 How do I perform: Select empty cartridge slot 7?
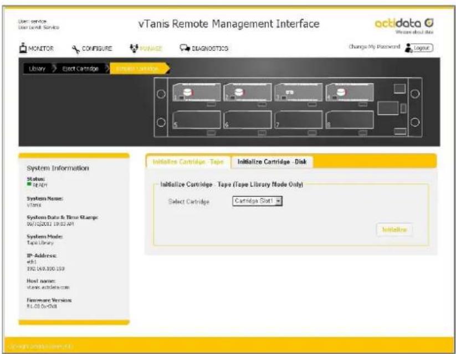tap(299, 119)
